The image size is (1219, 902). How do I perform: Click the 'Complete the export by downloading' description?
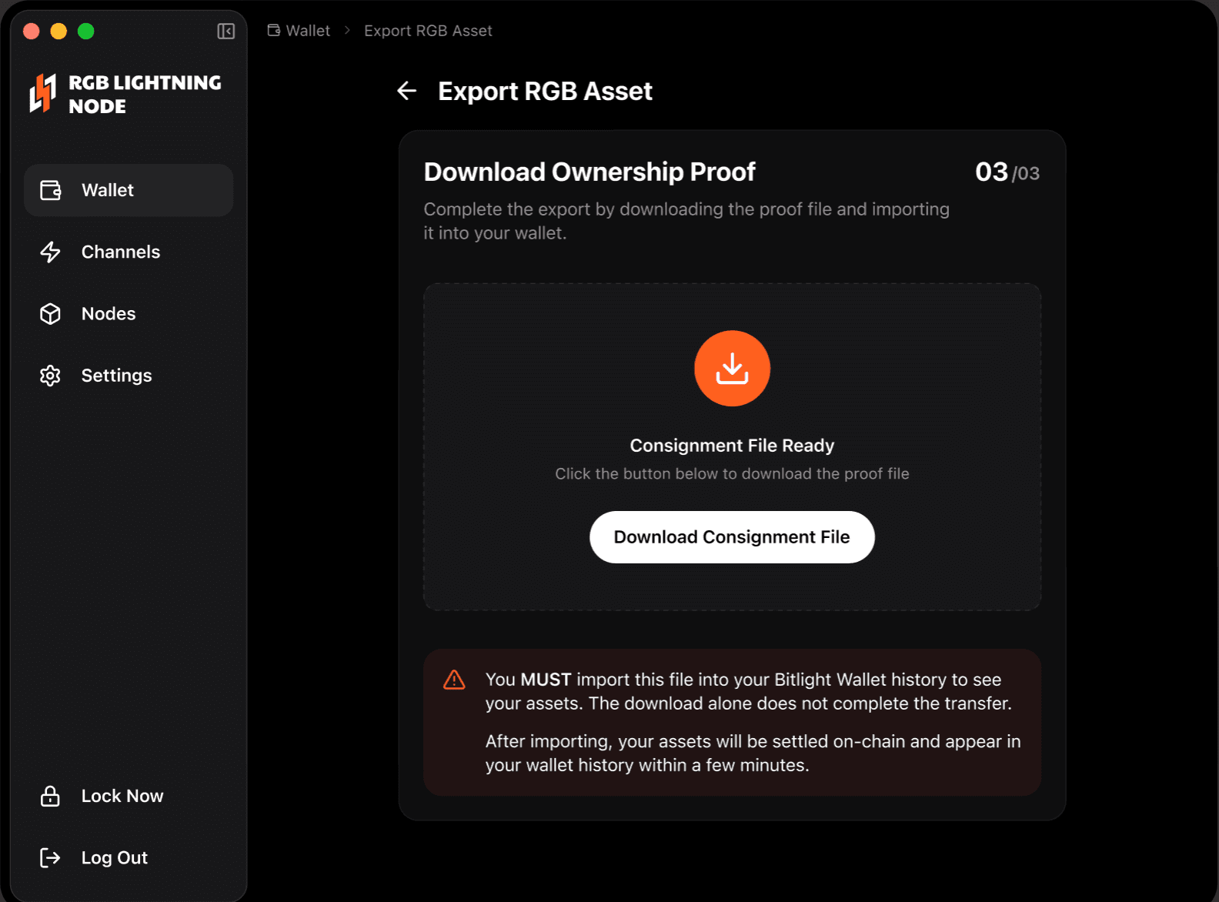pyautogui.click(x=686, y=221)
